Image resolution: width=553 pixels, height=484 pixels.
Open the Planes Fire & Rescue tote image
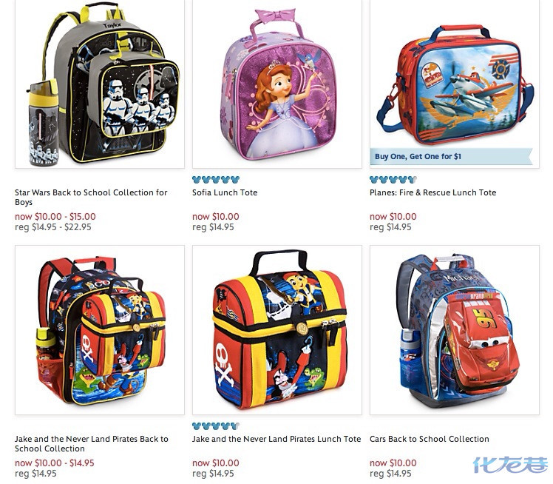coord(455,84)
